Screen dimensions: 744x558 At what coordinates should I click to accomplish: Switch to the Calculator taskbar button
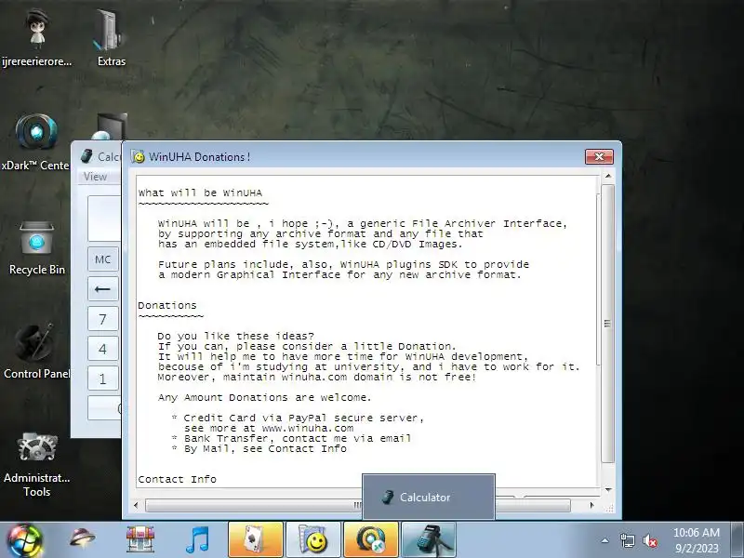(x=429, y=539)
